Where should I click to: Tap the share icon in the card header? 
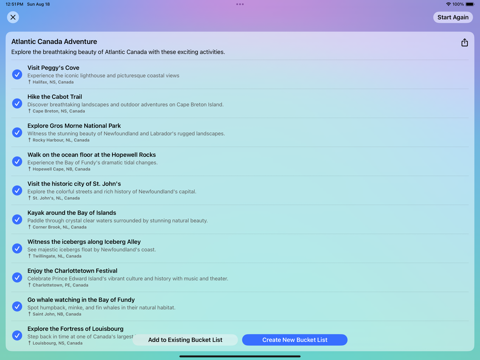(x=465, y=43)
